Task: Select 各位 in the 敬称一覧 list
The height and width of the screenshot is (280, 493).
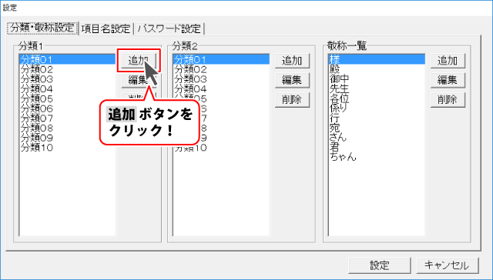Action: tap(377, 99)
